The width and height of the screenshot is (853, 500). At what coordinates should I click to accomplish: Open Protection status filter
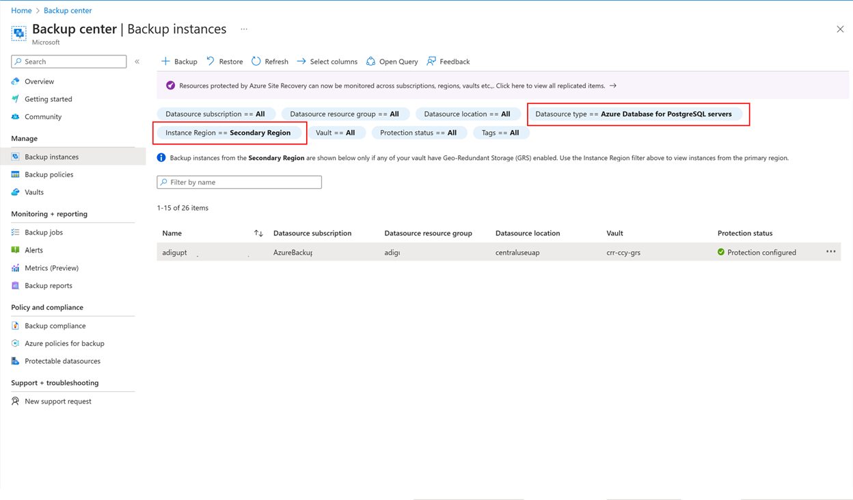[x=418, y=133]
